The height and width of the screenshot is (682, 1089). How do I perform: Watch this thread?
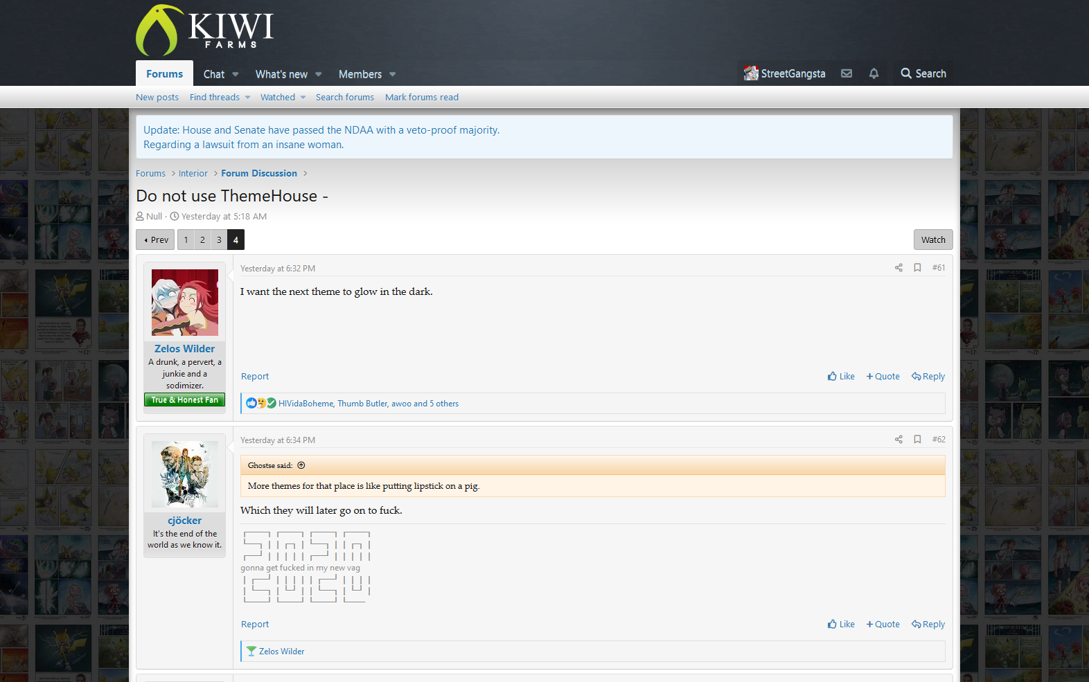click(x=933, y=240)
